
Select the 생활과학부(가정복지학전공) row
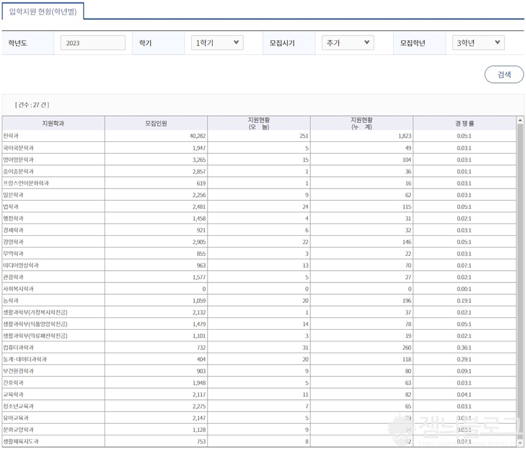(259, 312)
